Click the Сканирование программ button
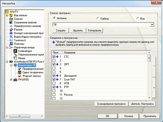Viewport: 163px width, 122px height. [112, 104]
